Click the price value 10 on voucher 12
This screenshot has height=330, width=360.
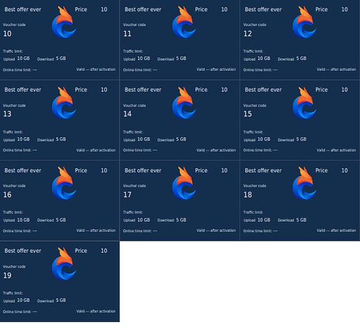[345, 9]
